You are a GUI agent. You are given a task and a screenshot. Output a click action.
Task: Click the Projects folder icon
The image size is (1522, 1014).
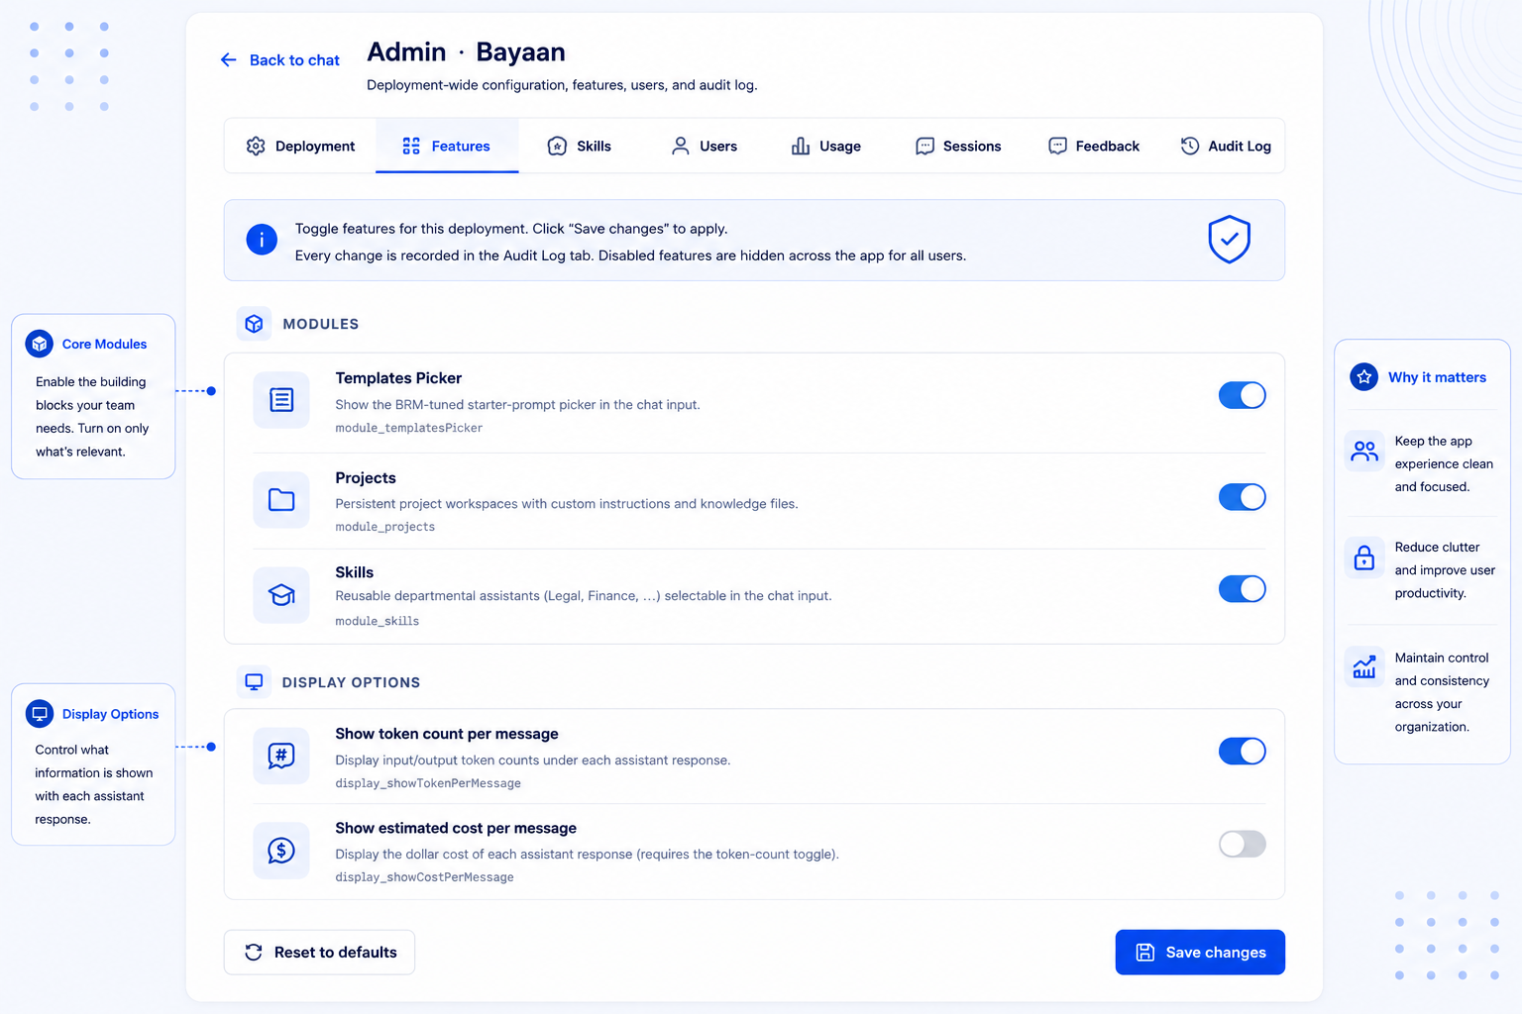click(281, 500)
